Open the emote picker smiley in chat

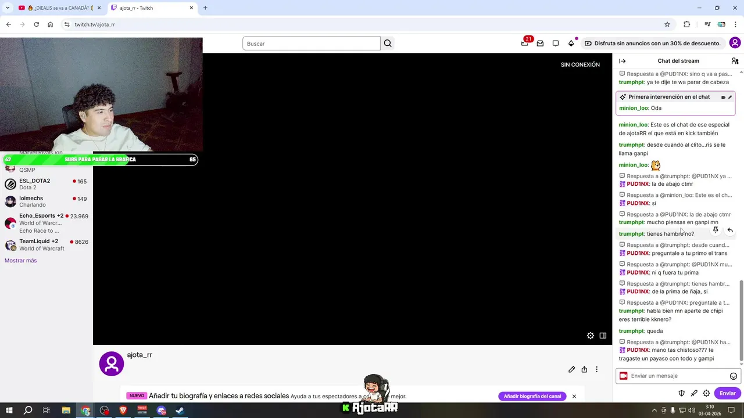[x=734, y=376]
